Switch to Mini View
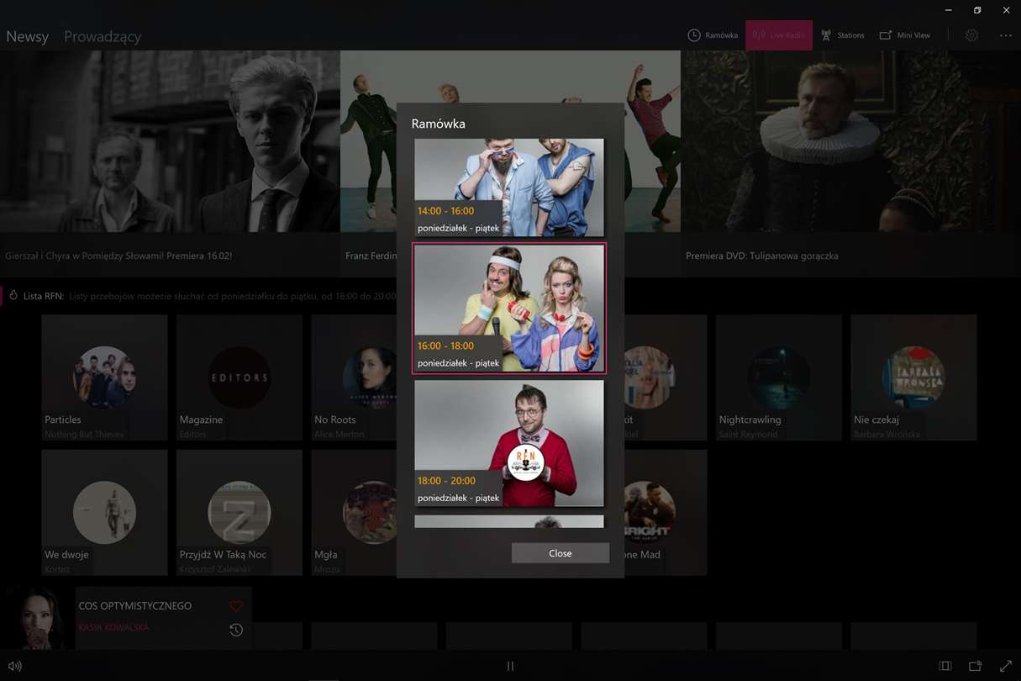 [905, 35]
